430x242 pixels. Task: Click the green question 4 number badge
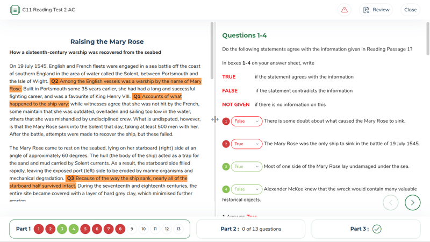(x=226, y=189)
